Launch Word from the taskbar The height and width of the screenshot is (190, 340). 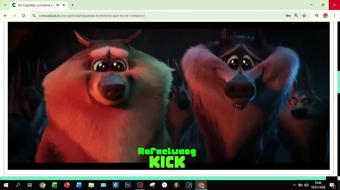(x=79, y=185)
